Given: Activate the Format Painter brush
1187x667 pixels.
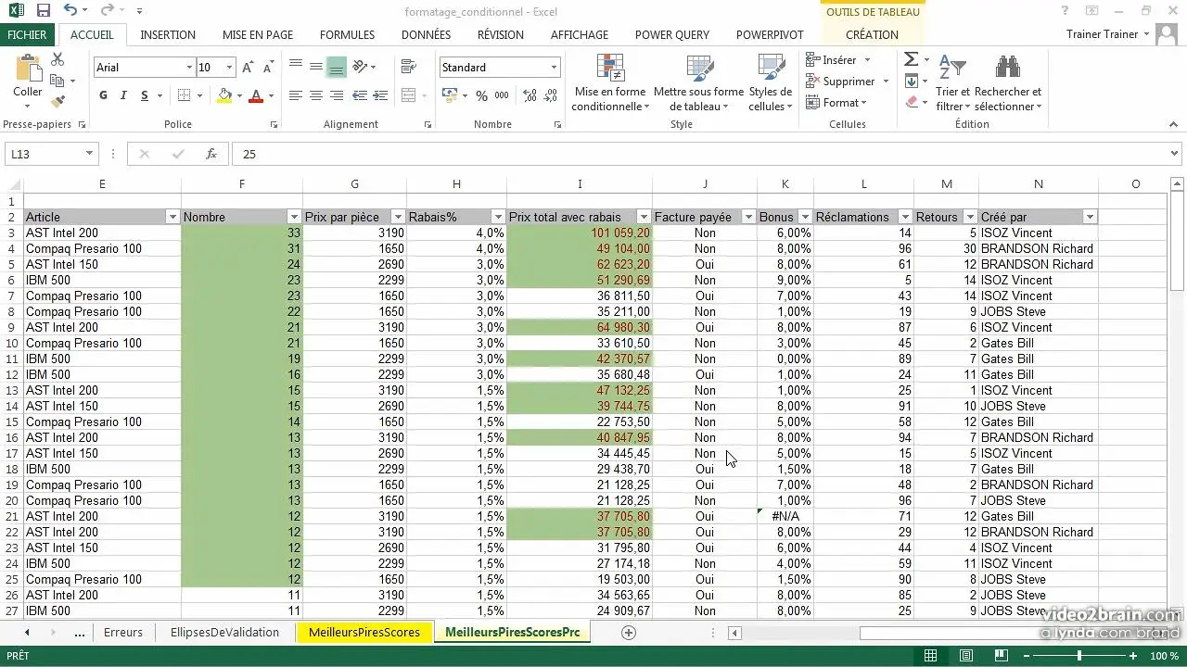Looking at the screenshot, I should pos(57,102).
